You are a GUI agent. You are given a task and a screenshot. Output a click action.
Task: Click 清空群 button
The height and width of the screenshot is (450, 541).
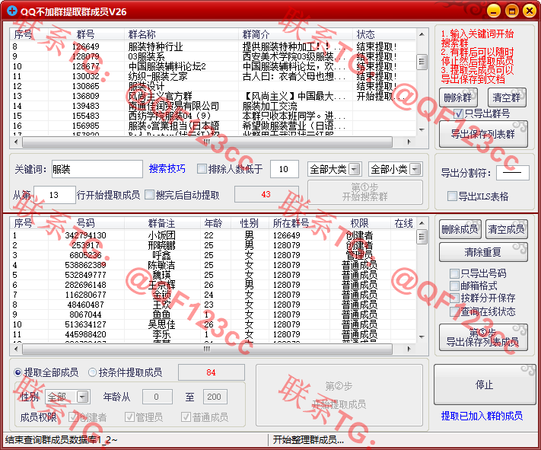507,97
